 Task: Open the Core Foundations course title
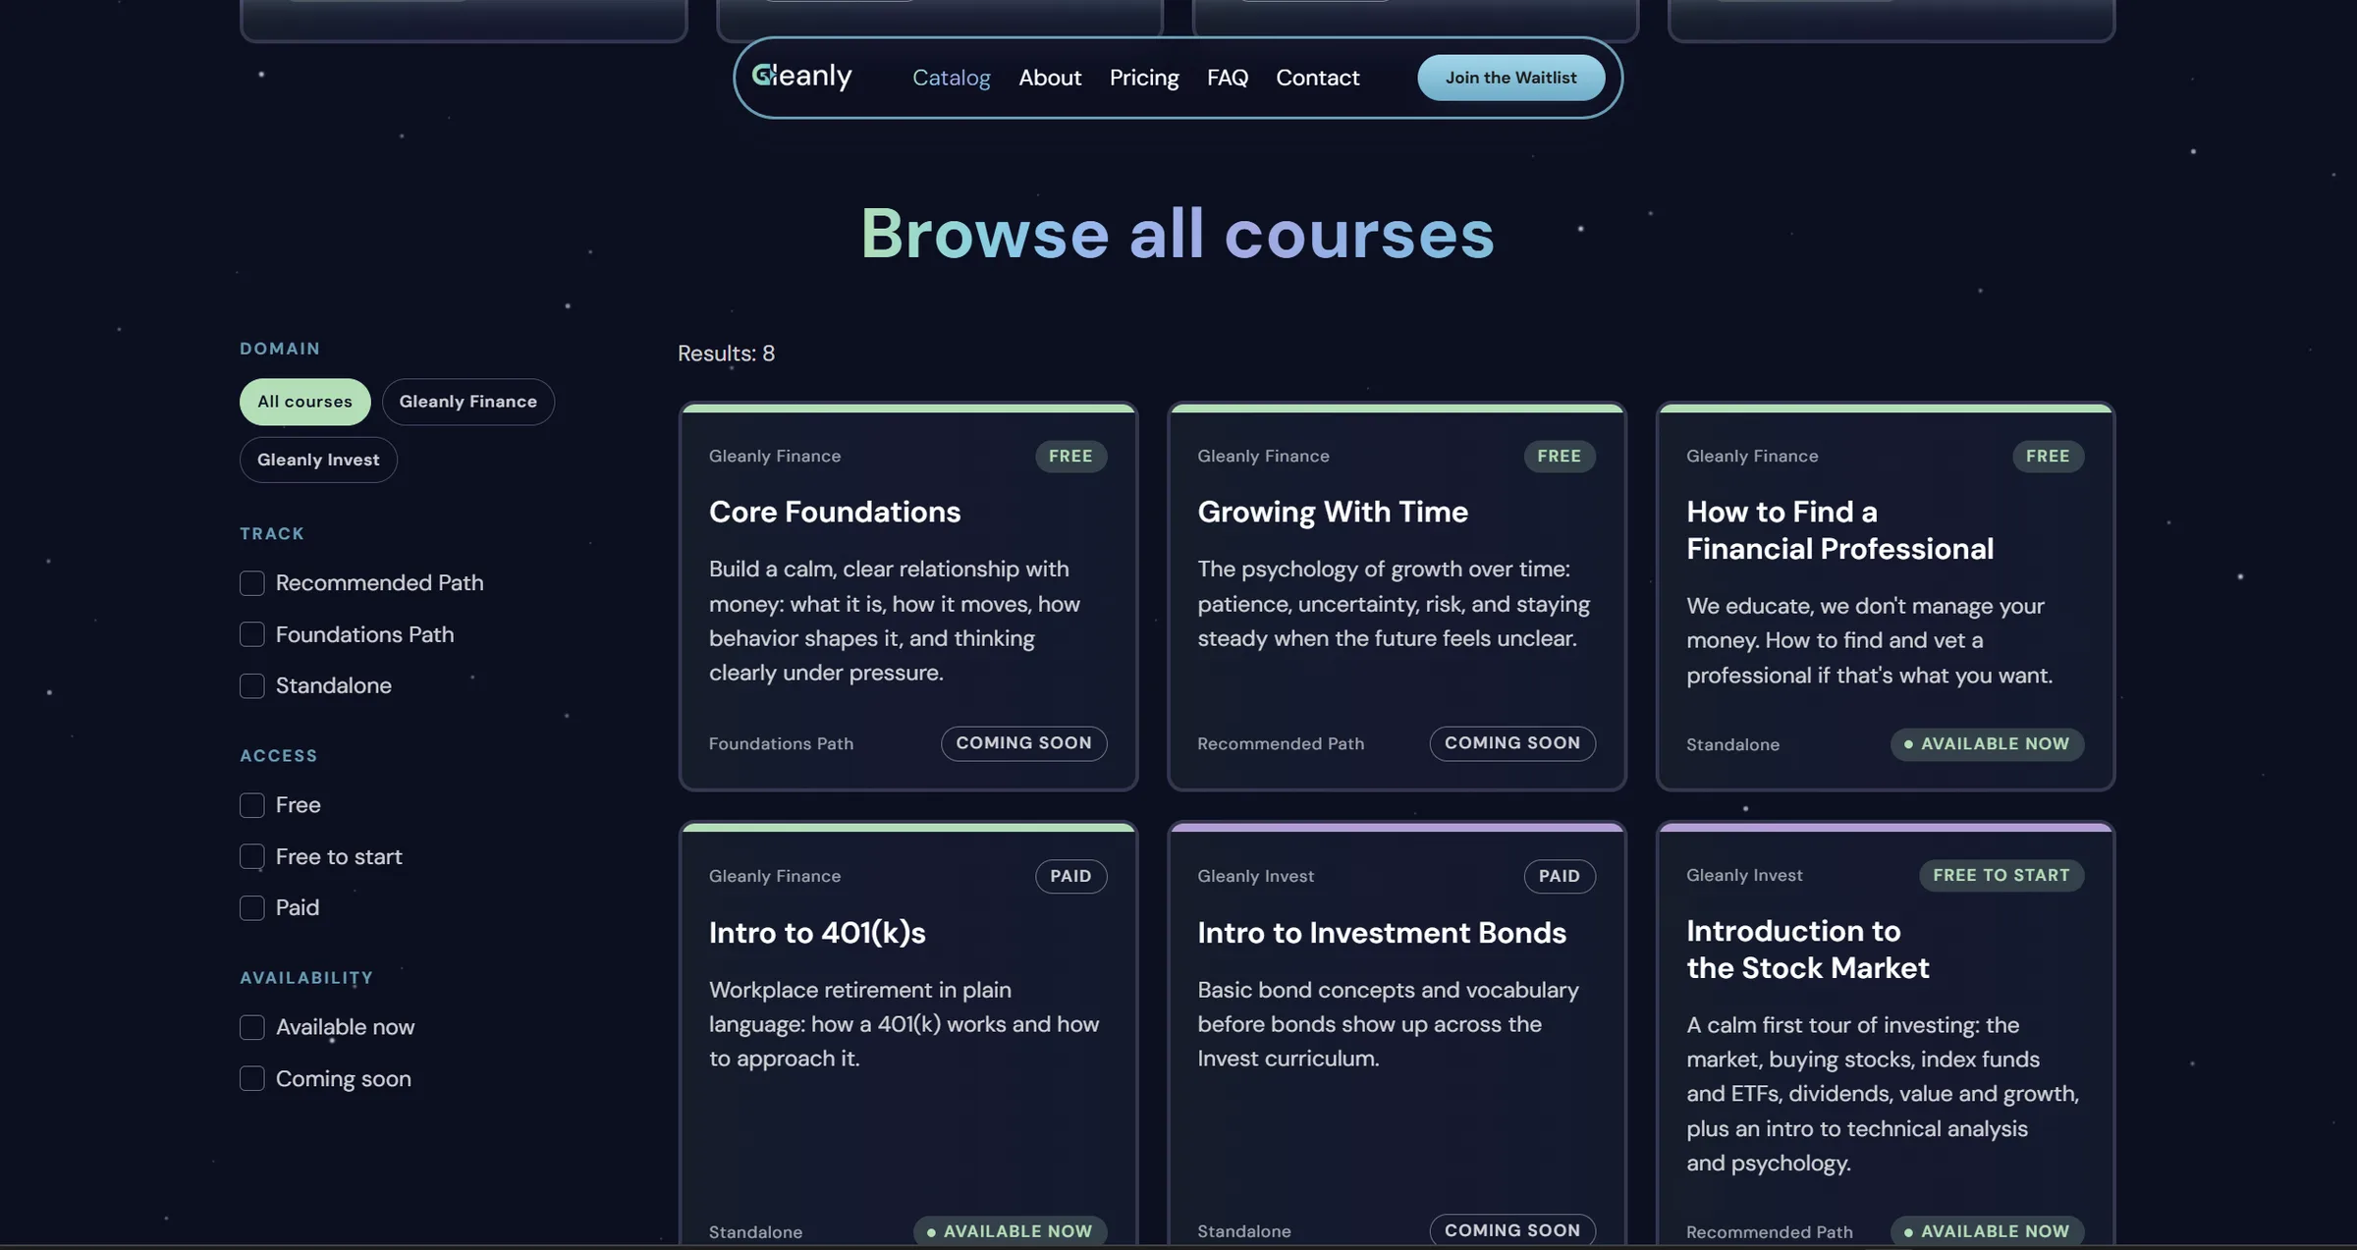point(835,512)
